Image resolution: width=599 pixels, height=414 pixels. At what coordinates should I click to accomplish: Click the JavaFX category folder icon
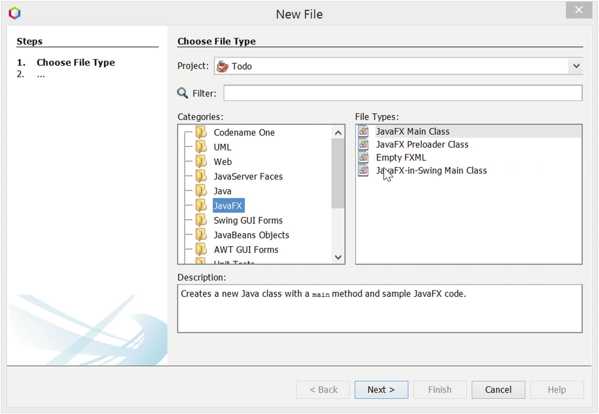coord(201,205)
